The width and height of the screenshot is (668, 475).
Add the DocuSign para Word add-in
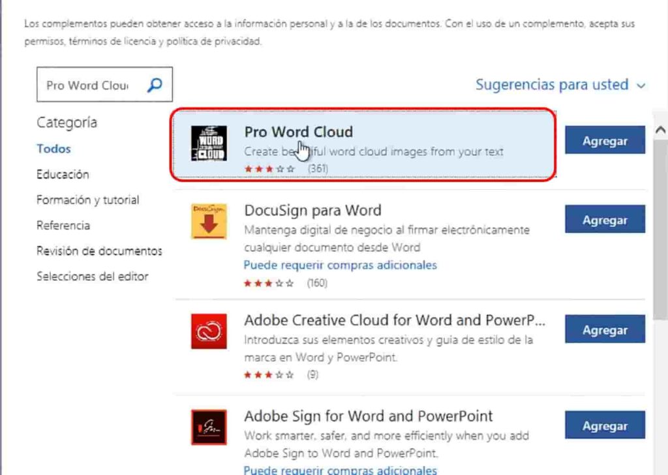tap(605, 220)
